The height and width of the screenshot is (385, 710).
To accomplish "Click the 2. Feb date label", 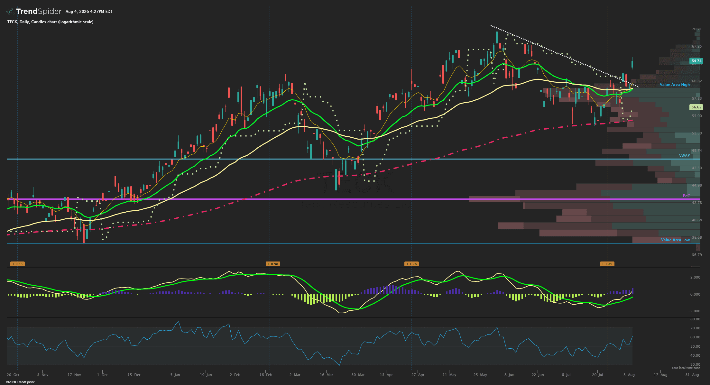I will click(235, 375).
